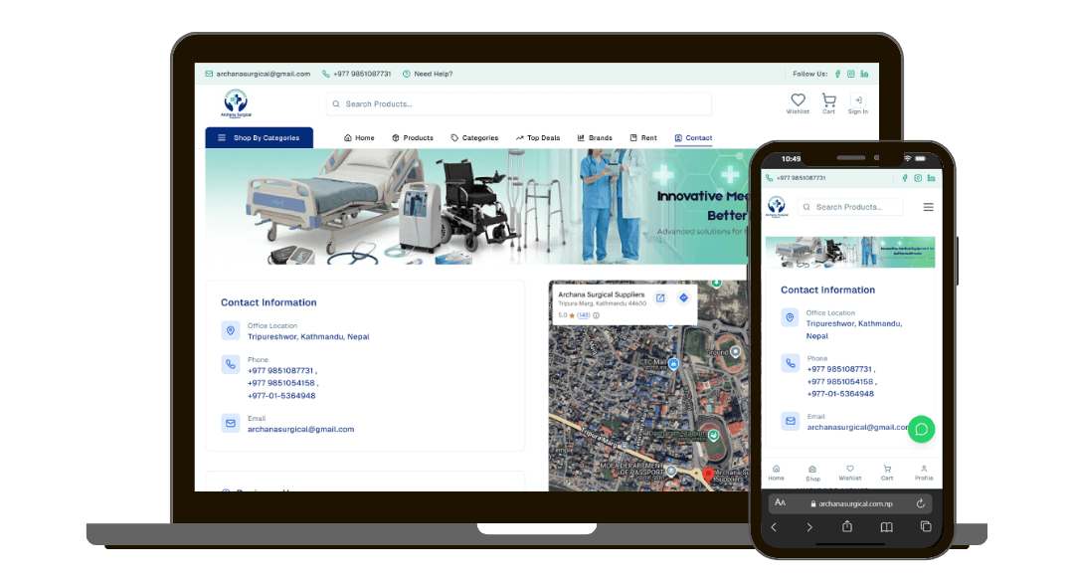Tap the Home icon in mobile bottom navigation
1074x581 pixels.
pos(776,470)
